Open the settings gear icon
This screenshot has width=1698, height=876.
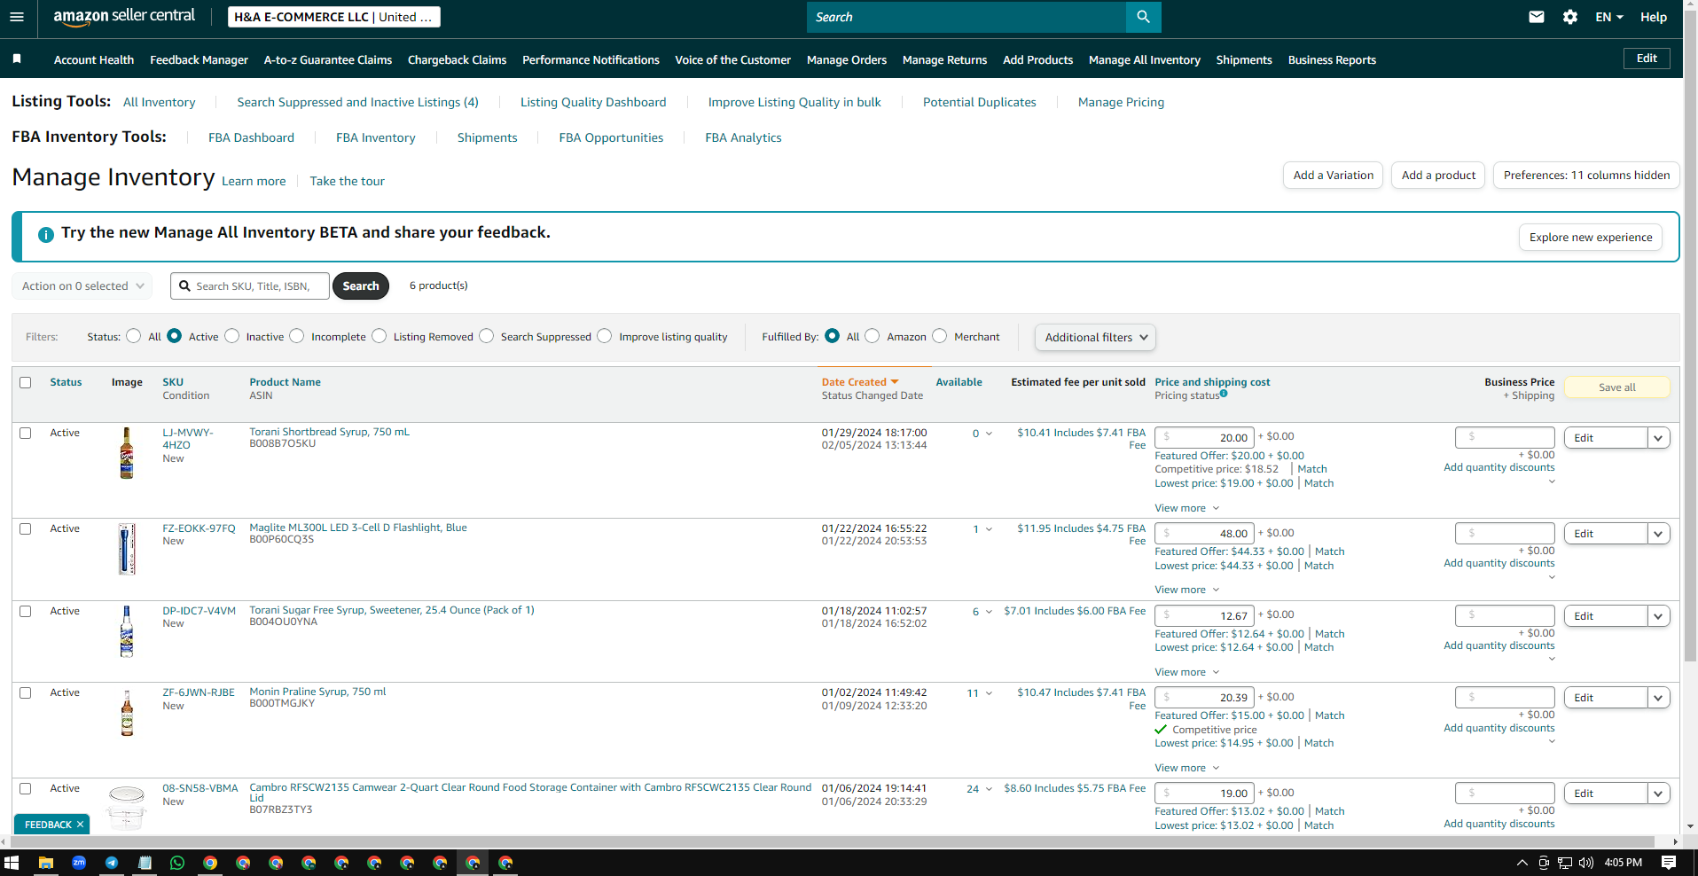[1570, 17]
